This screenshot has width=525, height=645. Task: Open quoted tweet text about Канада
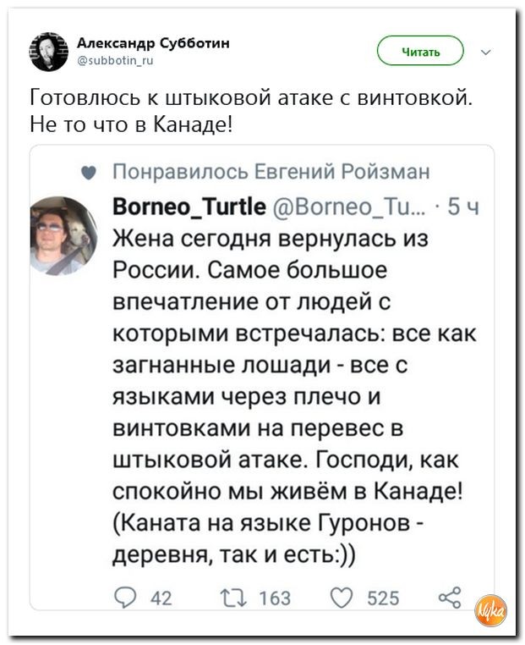(293, 396)
